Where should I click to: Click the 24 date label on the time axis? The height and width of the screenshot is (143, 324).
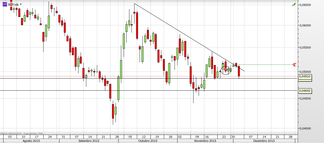[50, 137]
